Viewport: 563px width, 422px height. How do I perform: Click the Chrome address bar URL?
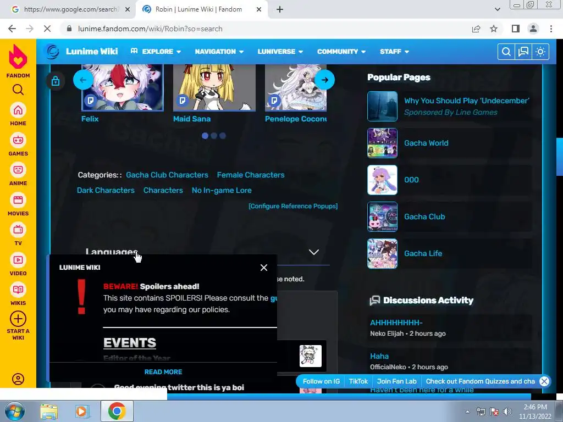[150, 29]
